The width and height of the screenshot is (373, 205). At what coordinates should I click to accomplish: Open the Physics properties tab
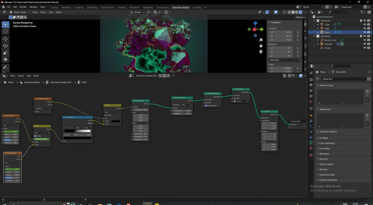click(311, 132)
